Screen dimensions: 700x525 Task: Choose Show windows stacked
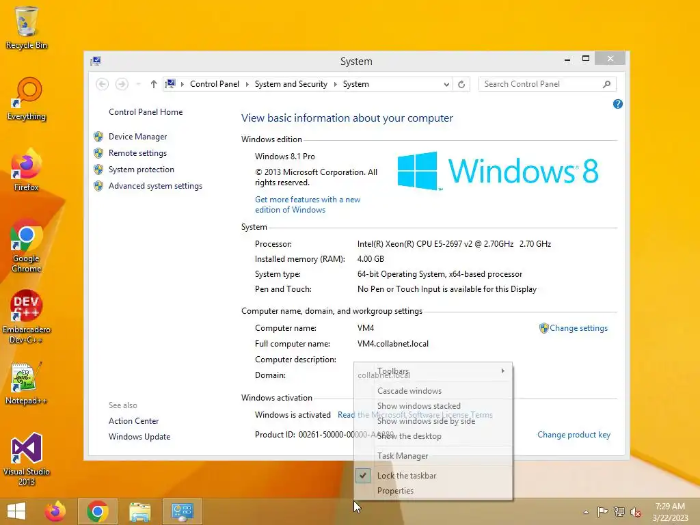point(433,406)
